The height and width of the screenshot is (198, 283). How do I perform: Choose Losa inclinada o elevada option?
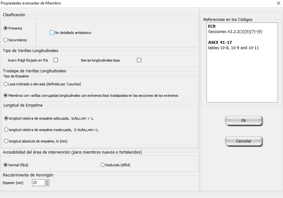point(5,84)
